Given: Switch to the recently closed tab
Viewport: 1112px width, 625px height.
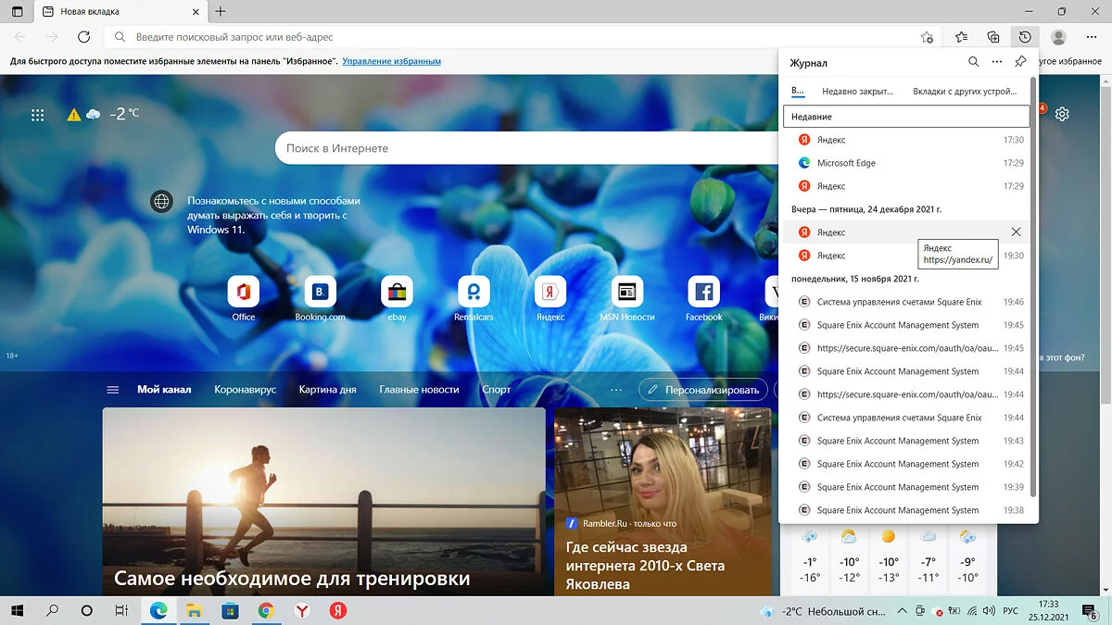Looking at the screenshot, I should 857,92.
